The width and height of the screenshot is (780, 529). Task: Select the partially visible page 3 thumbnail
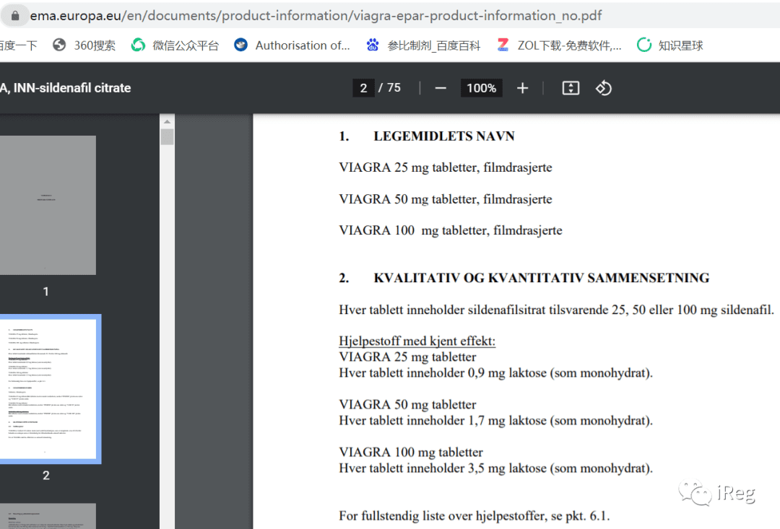point(48,516)
